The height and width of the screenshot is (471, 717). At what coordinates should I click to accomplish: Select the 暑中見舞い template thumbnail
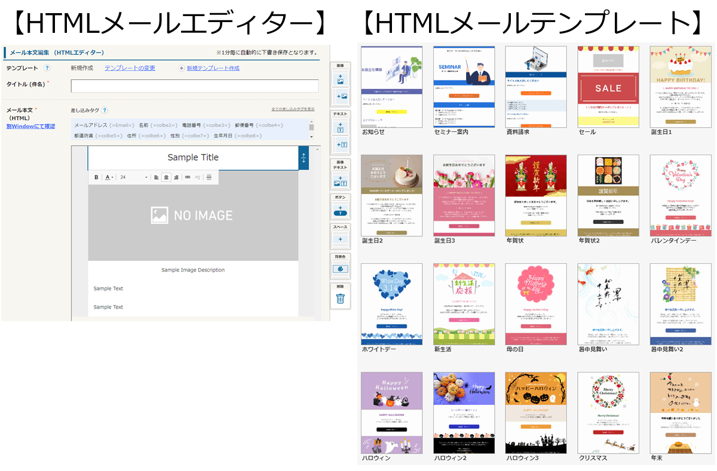point(608,304)
